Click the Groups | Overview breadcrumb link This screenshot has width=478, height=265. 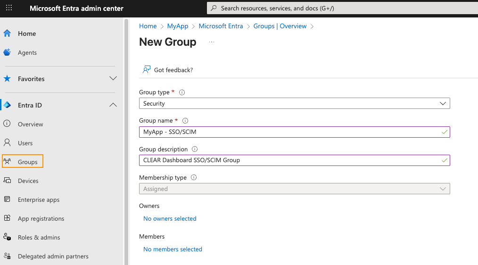pyautogui.click(x=280, y=26)
